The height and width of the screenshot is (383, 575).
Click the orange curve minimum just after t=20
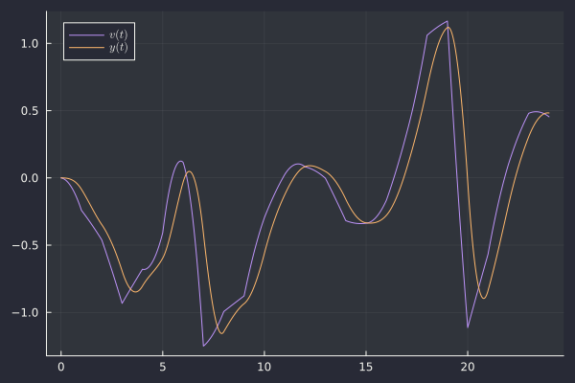tap(484, 298)
